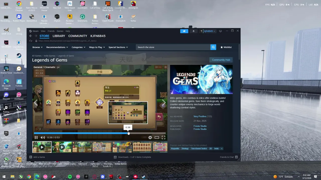Open the kjfn6845 account dropdown

tap(209, 31)
